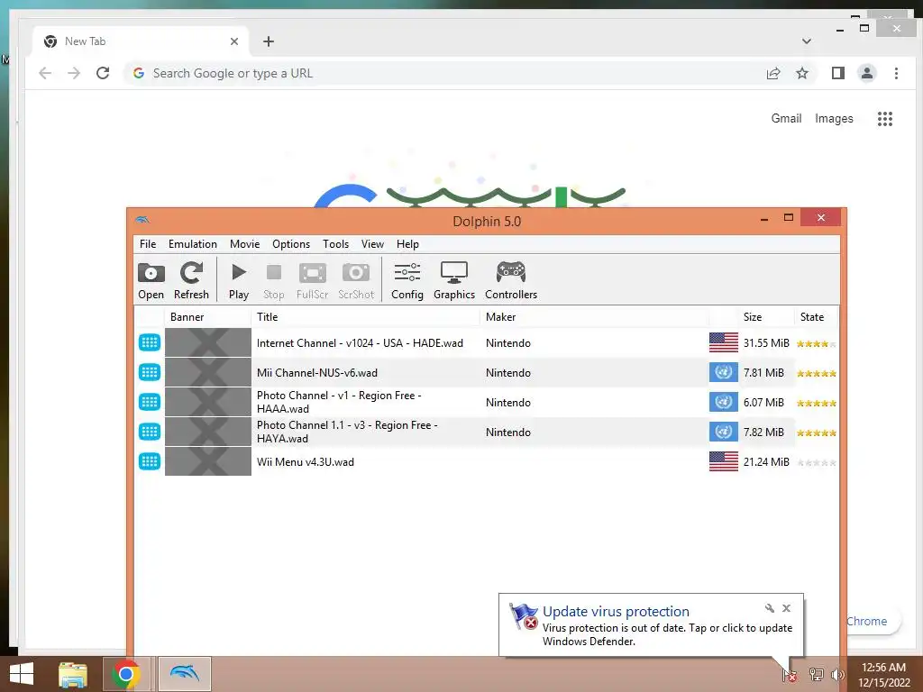The image size is (923, 692).
Task: Open the Config settings icon
Action: pos(407,280)
